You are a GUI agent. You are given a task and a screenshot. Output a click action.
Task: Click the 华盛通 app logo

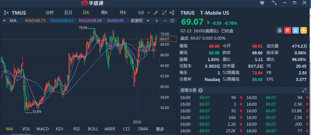(92, 3)
